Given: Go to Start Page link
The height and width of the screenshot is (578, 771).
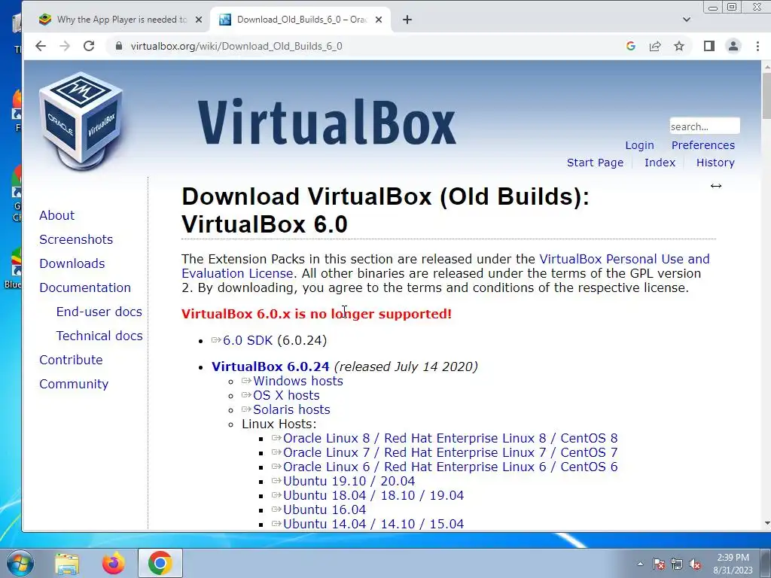Looking at the screenshot, I should coord(595,163).
